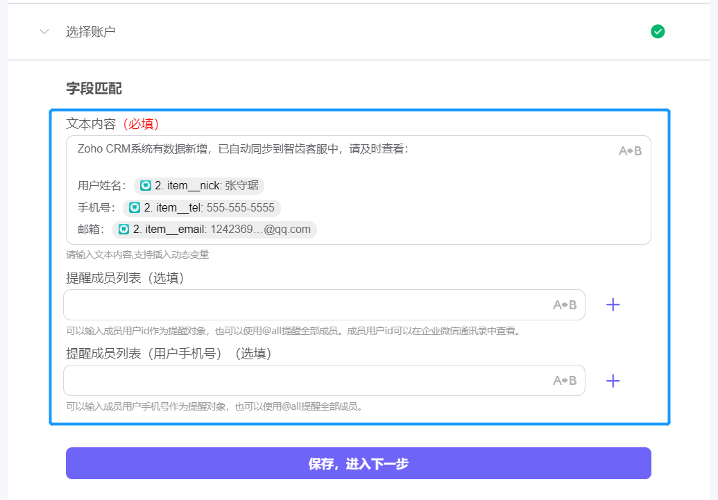Screen dimensions: 718x500
Task: Click hint about 成员用户id in 企业微信通讯录
Action: coord(293,331)
